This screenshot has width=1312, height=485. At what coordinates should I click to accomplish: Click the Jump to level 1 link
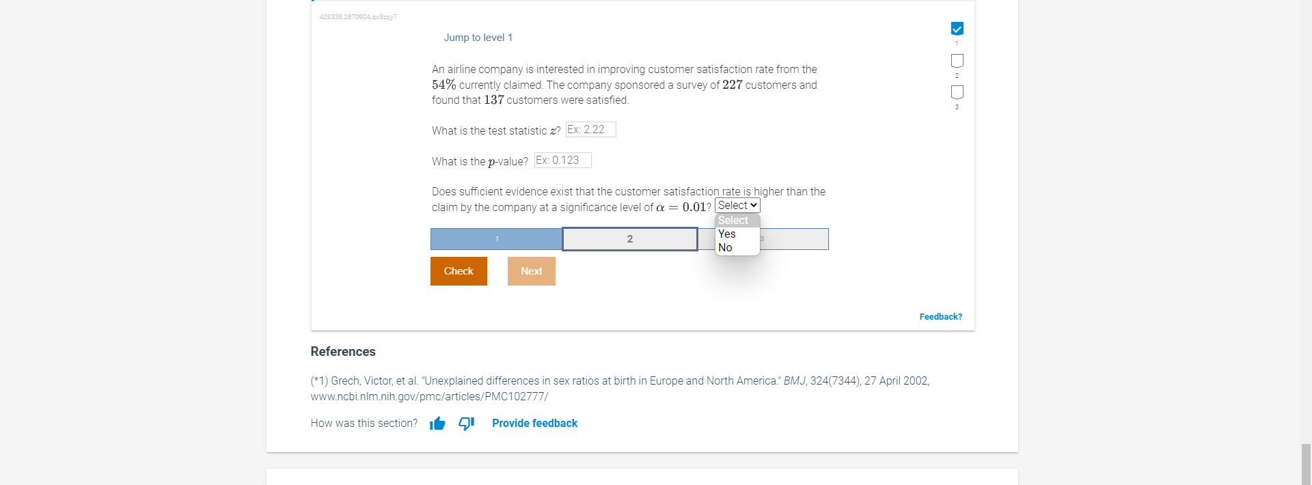point(478,38)
